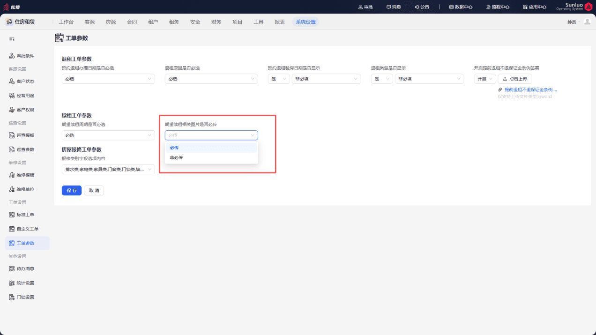Collapse the sidebar with the menu fold icon
This screenshot has width=596, height=335.
point(12,39)
